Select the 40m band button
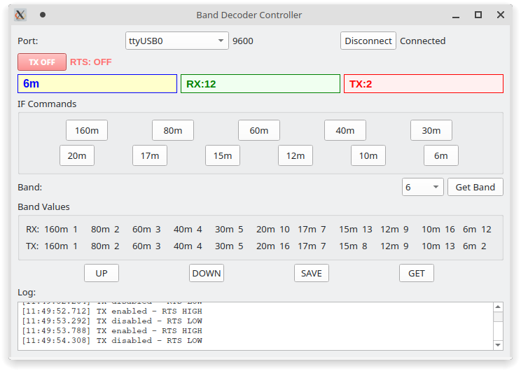Viewport: 521px width, 371px height. (x=345, y=130)
